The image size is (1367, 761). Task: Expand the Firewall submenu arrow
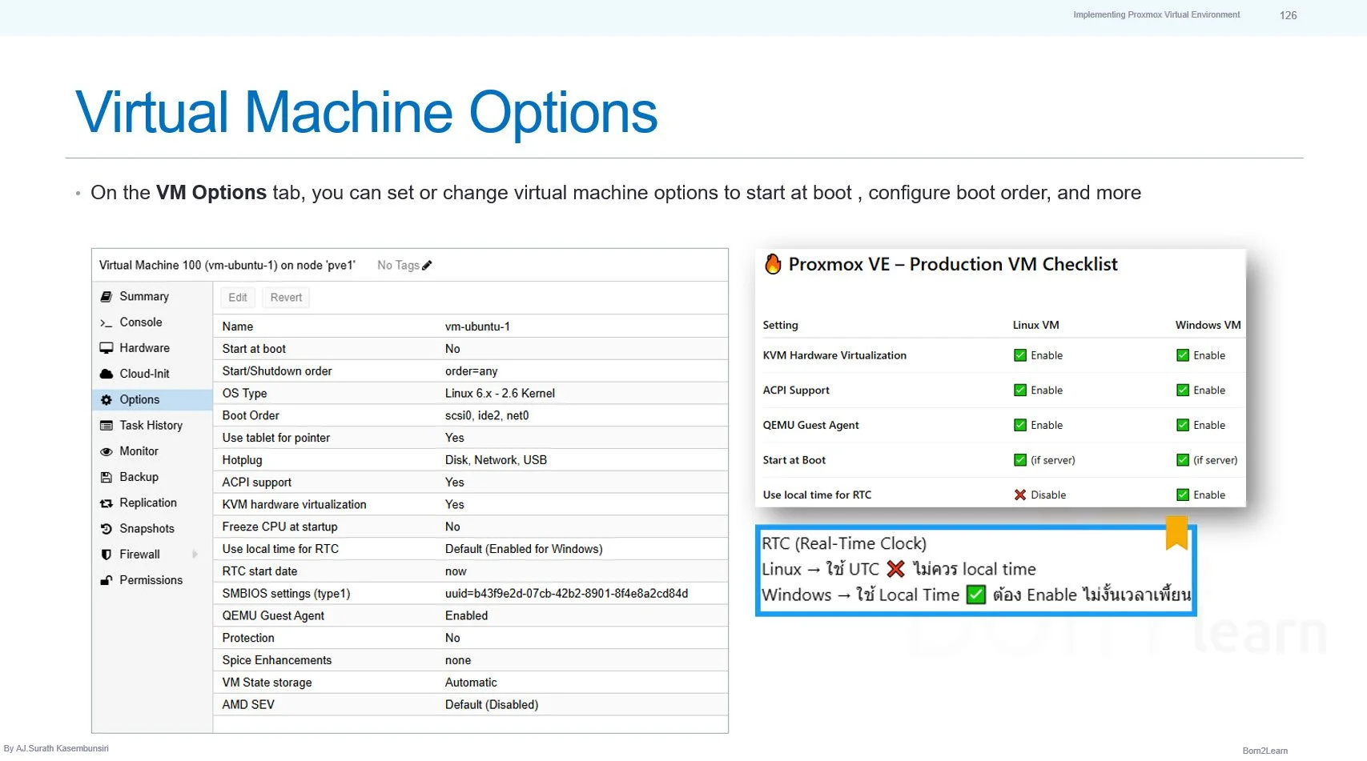tap(195, 555)
